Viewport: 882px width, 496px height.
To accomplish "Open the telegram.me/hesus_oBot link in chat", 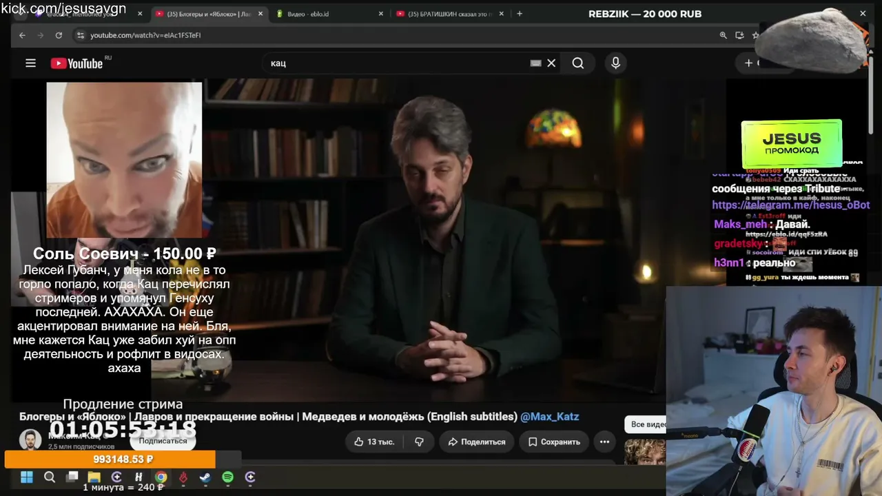I will 790,205.
